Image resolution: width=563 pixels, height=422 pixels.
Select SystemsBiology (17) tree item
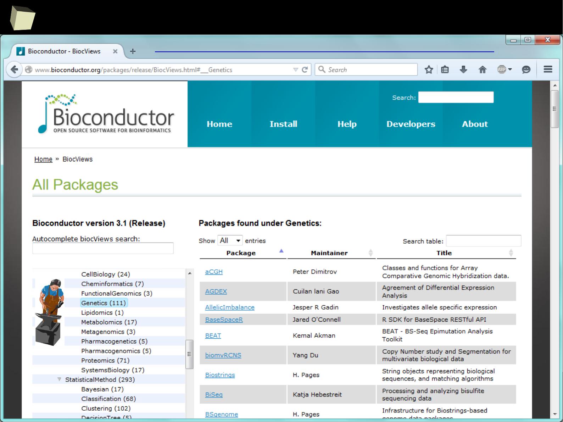(113, 370)
